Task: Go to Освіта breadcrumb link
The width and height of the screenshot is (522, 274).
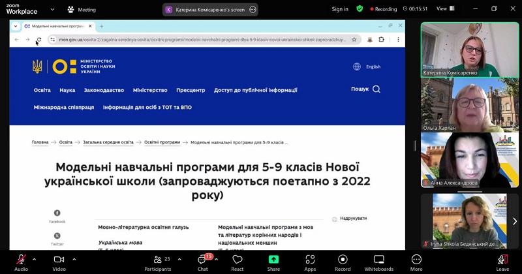Action: click(x=66, y=142)
